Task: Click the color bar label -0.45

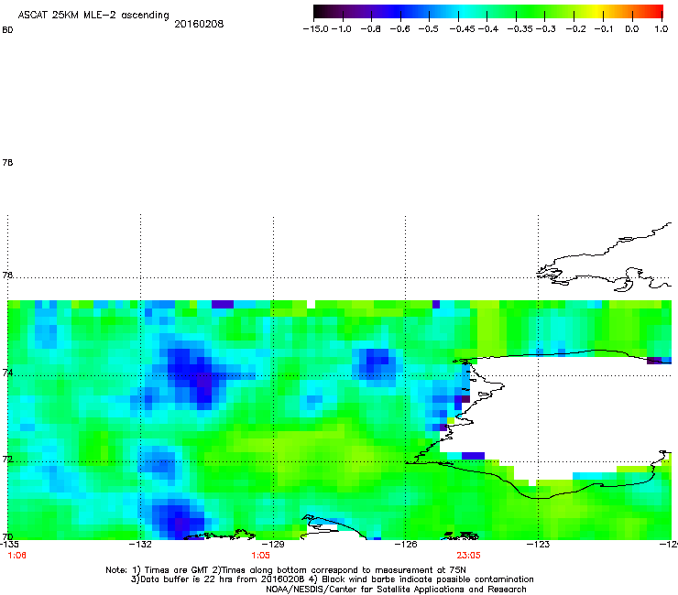Action: [x=462, y=29]
